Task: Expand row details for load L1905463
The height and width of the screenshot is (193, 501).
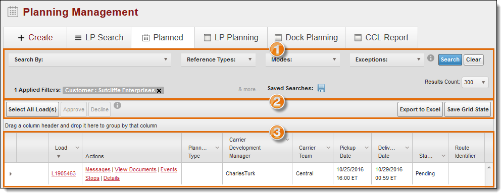Action: point(11,174)
